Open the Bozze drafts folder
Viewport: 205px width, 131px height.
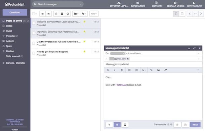click(x=9, y=26)
